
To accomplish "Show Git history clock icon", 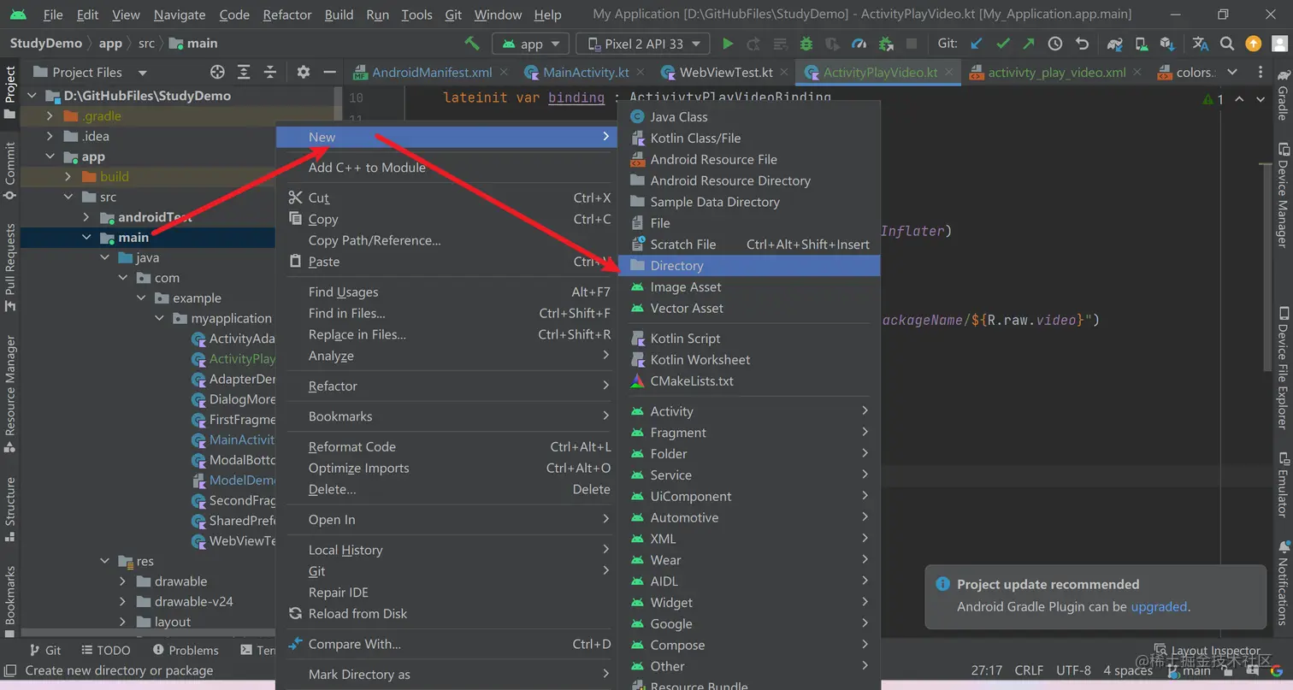I will 1055,44.
